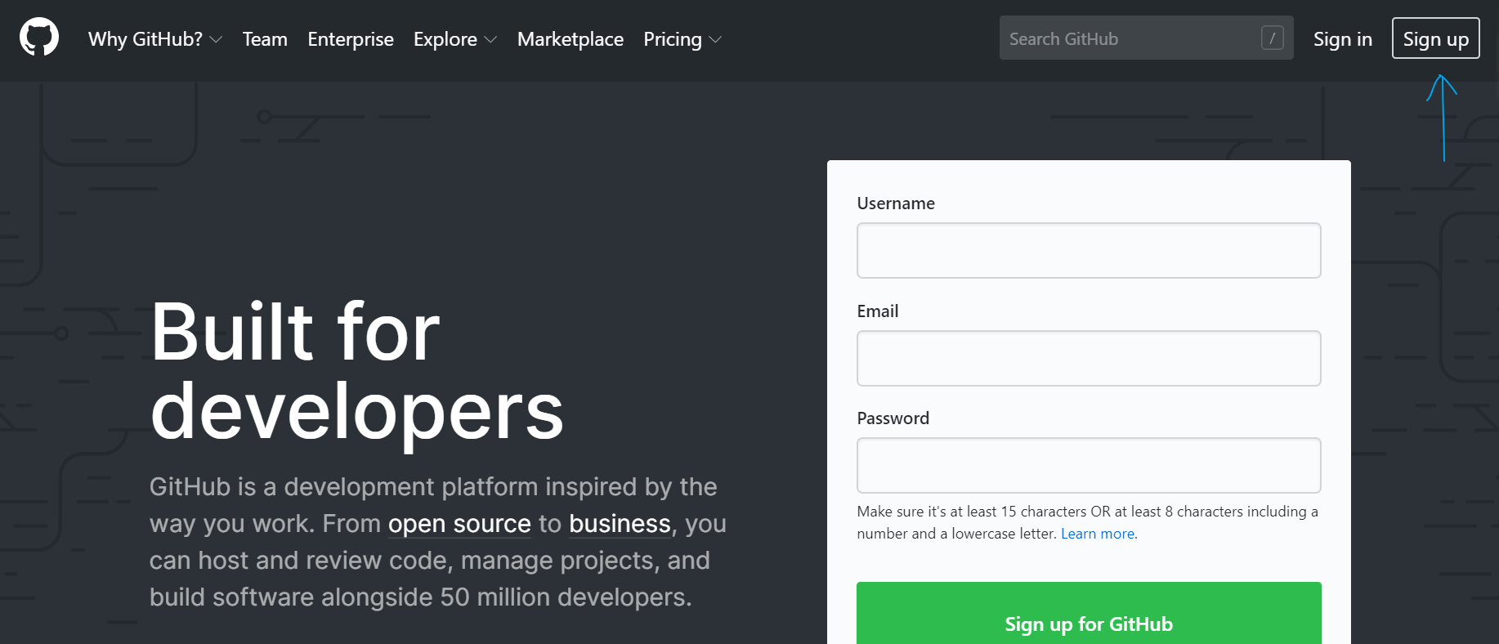Follow the business link in description
The image size is (1499, 644).
point(620,524)
